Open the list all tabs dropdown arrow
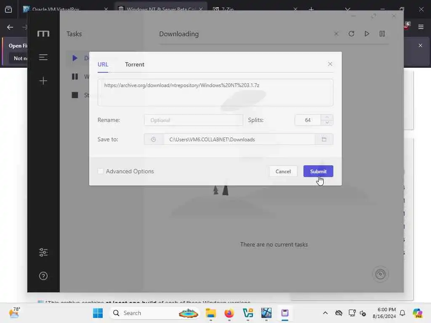Image resolution: width=431 pixels, height=323 pixels. point(348,9)
